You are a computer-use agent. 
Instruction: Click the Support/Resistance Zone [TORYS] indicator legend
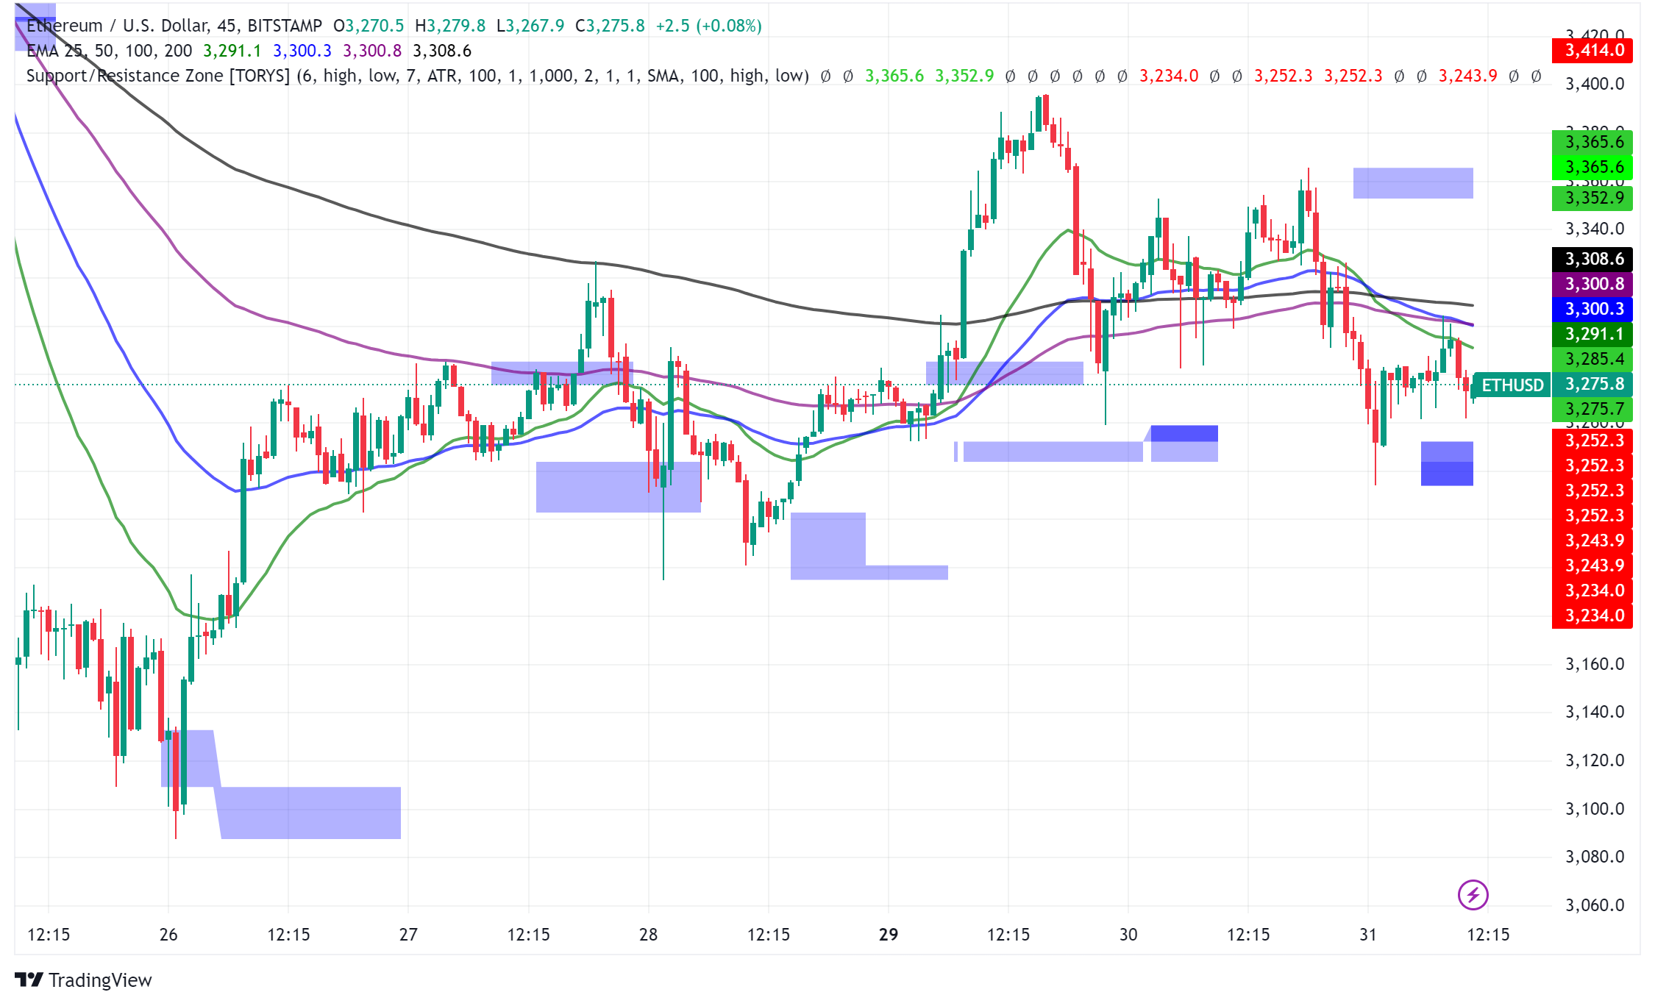click(417, 76)
